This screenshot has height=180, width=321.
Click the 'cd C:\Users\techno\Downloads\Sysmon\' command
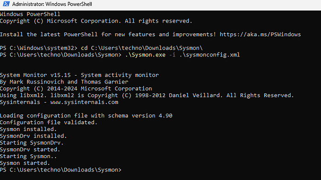point(142,48)
